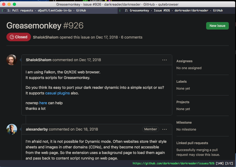Click the issue URL in the statusbar
The width and height of the screenshot is (236, 167).
click(173, 163)
